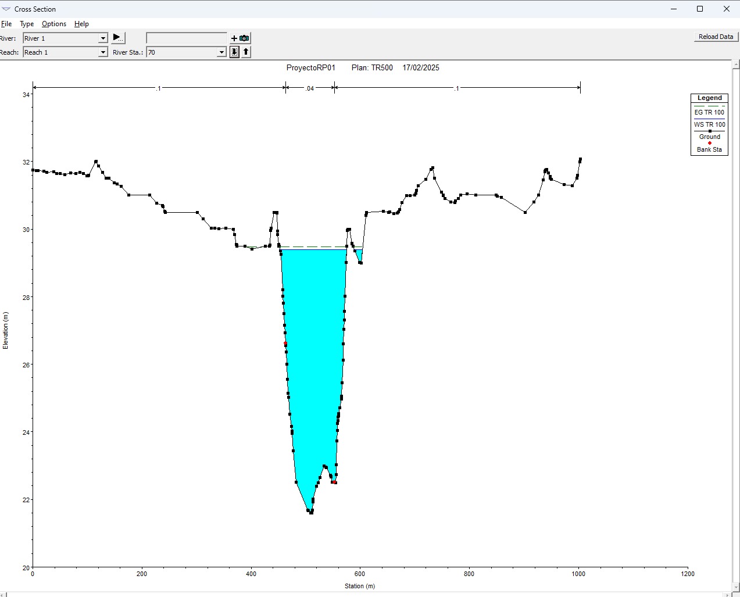Move to the downstream river station arrow

point(234,52)
